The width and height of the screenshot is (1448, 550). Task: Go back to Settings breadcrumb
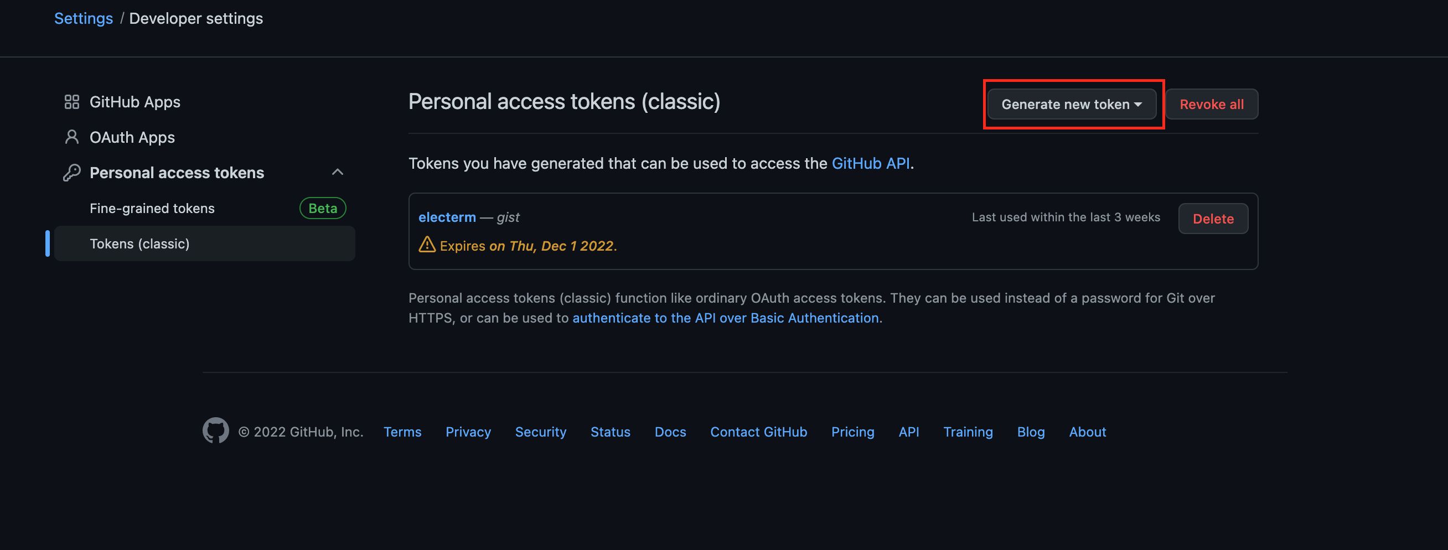click(83, 19)
